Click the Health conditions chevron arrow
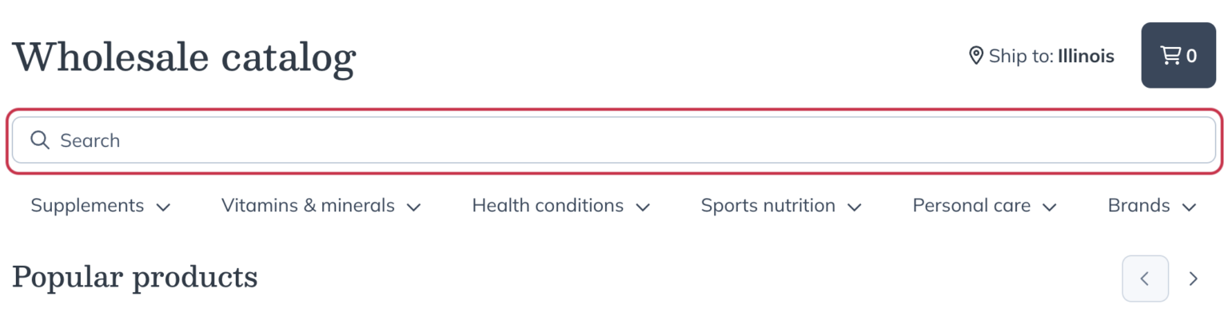Image resolution: width=1228 pixels, height=328 pixels. pos(643,207)
